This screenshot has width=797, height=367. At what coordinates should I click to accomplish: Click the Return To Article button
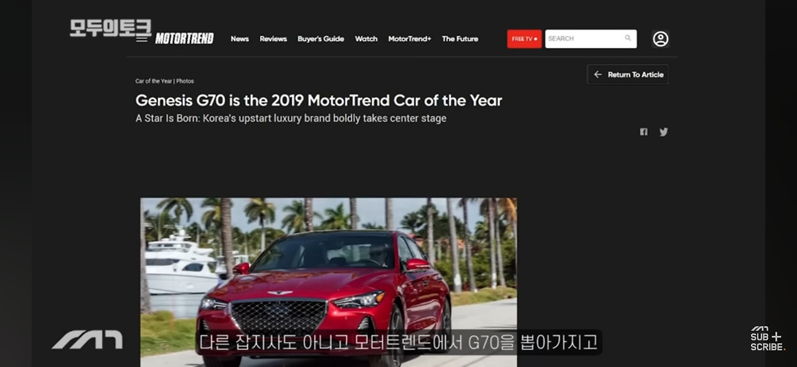click(x=628, y=75)
